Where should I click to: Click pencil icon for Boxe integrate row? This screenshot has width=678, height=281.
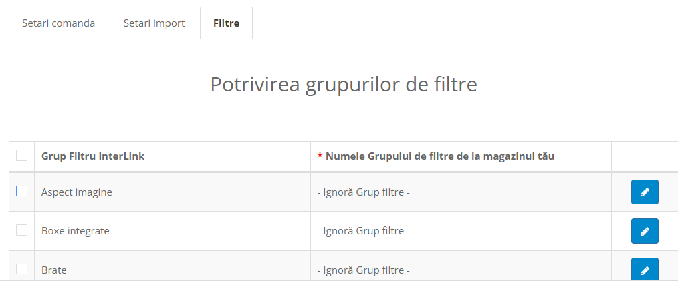(645, 231)
